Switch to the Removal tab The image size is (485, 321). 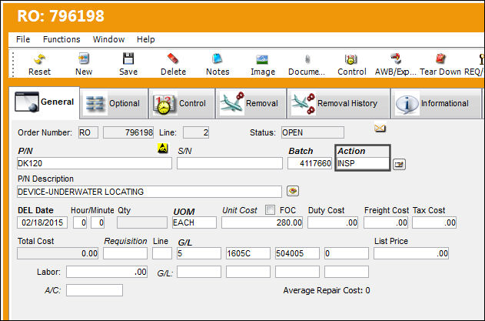251,103
